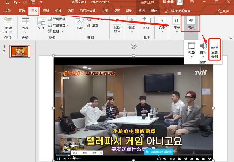Toggle the subtitle off icon in player
This screenshot has width=234, height=162.
click(x=180, y=159)
